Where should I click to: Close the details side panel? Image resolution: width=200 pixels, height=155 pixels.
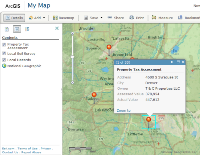pos(57,28)
